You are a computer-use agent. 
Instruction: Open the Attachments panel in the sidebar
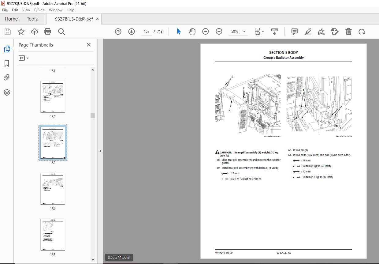point(7,77)
